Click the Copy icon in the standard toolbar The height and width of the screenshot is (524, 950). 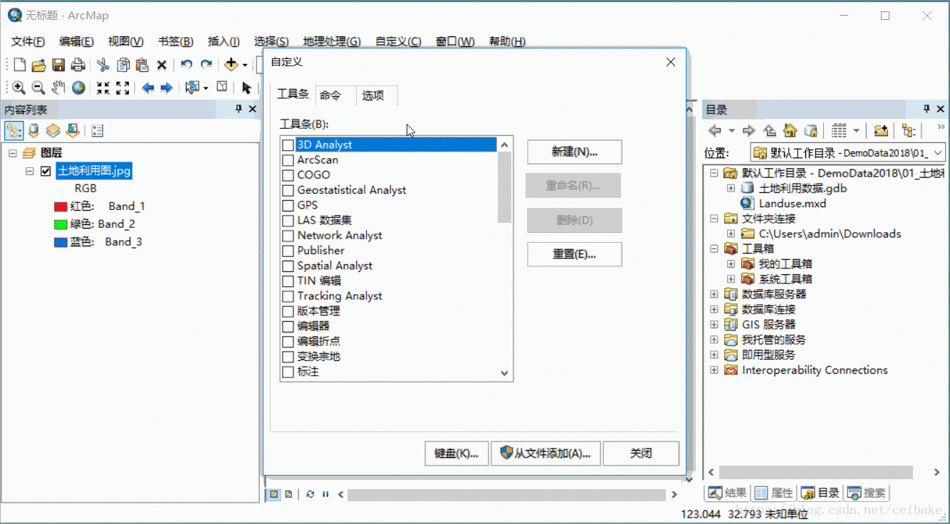(x=123, y=65)
